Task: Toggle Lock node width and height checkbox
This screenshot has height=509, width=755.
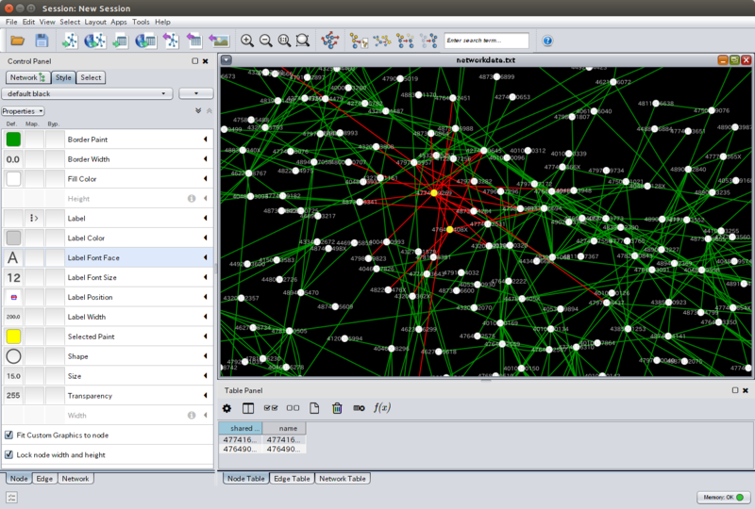Action: [8, 454]
